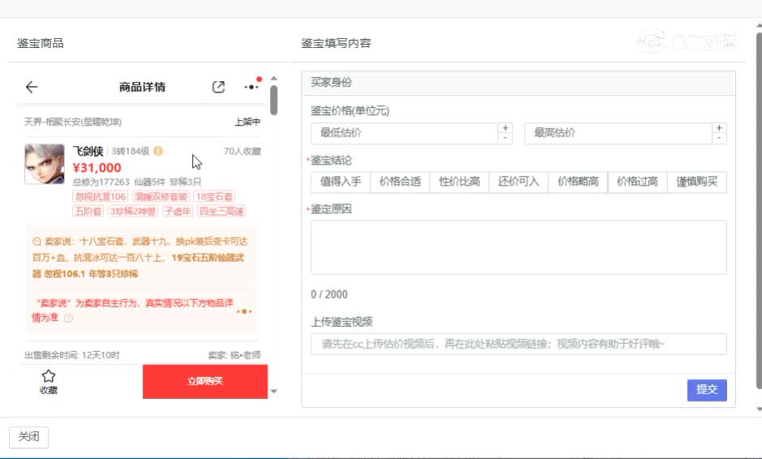Decrease 最低估价 with minus stepper

coord(505,139)
